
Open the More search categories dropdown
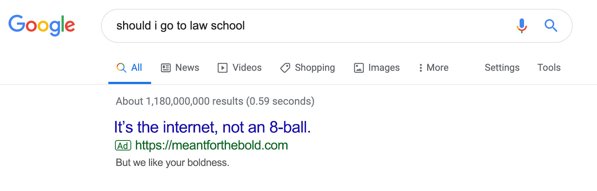(434, 68)
